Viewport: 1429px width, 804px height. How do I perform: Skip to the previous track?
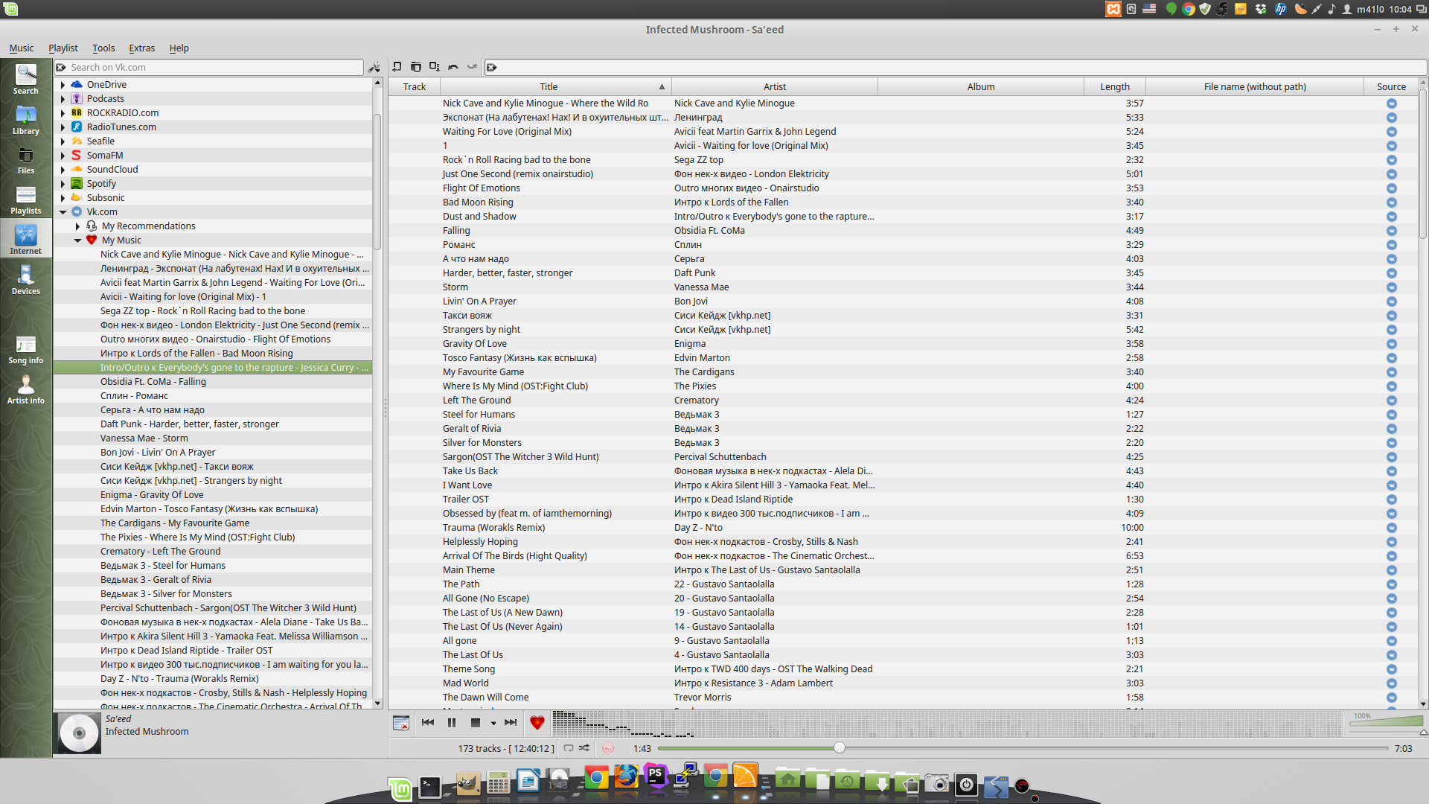point(428,722)
